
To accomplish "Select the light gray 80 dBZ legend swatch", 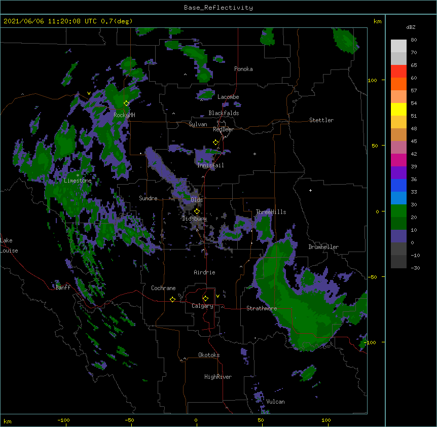I will click(x=398, y=46).
